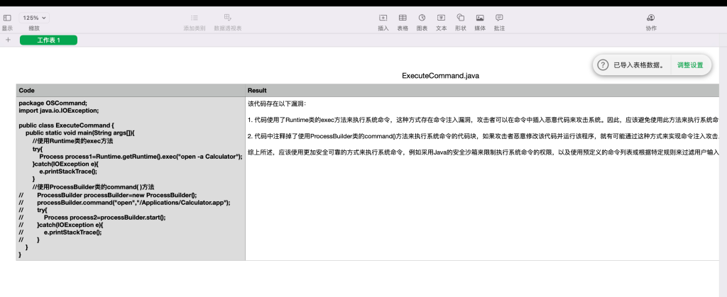The image size is (727, 297).
Task: Click the text '该代码存在以下漏洞：'
Action: 278,103
